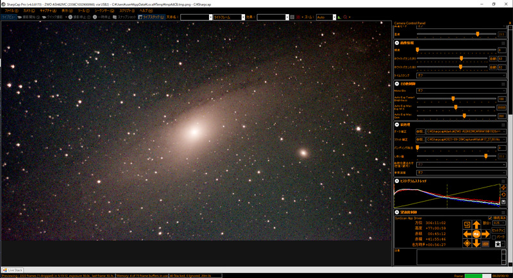Click the crosshair target icon in telescope control
This screenshot has width=513, height=278.
click(x=467, y=243)
